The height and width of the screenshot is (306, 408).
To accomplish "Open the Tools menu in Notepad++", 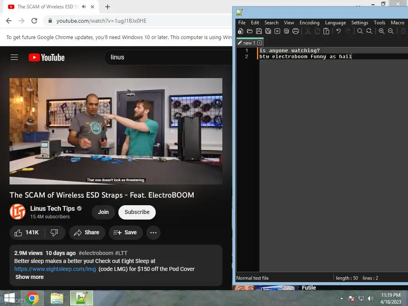I will [x=379, y=23].
